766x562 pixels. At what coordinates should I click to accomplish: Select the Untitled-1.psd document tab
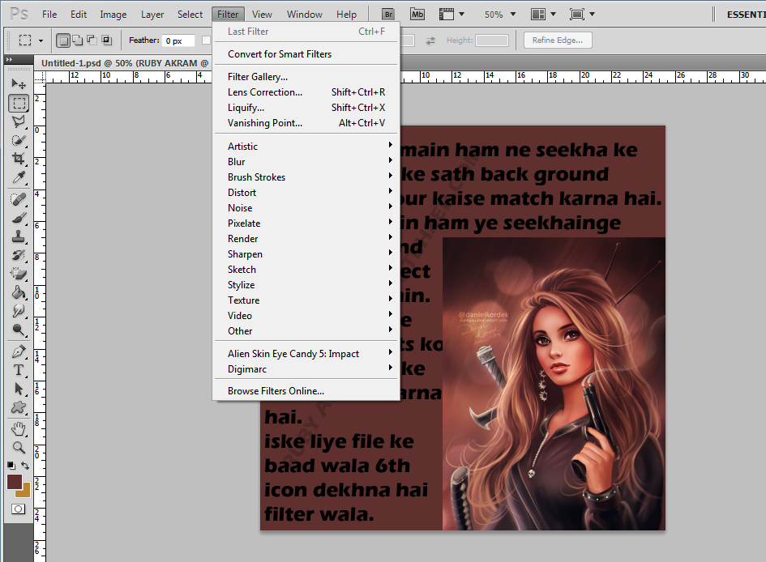124,63
